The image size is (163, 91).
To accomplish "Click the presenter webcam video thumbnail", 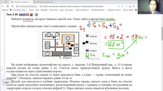I will coord(150,7).
